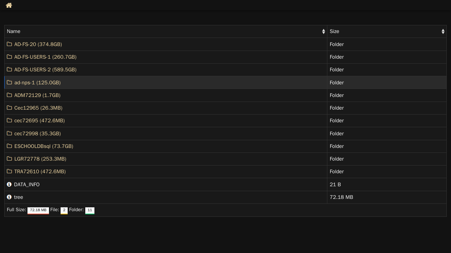Open the Cec12965 (26.3MB) folder
Image resolution: width=451 pixels, height=253 pixels.
(38, 108)
